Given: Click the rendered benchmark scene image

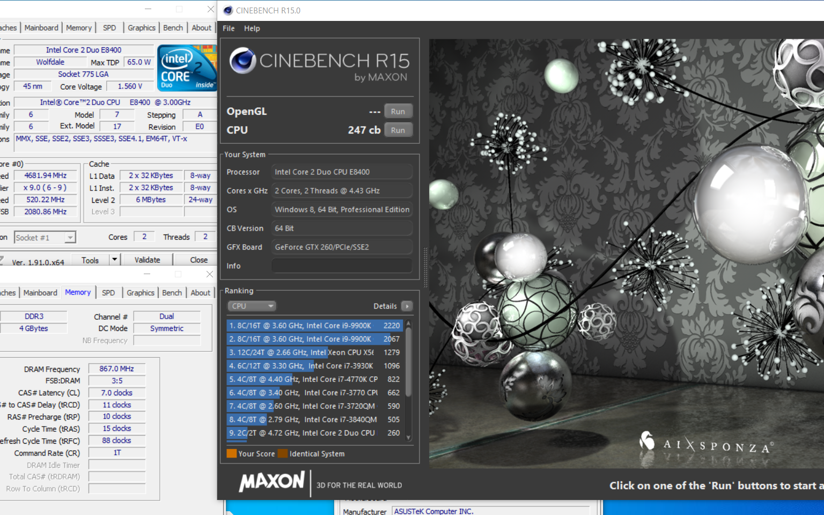Looking at the screenshot, I should tap(627, 253).
